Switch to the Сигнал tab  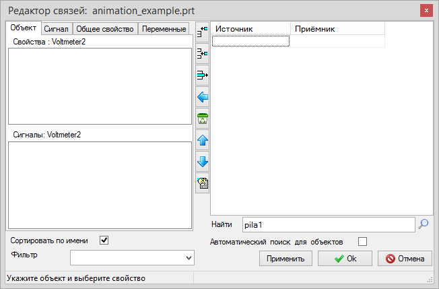pos(55,29)
